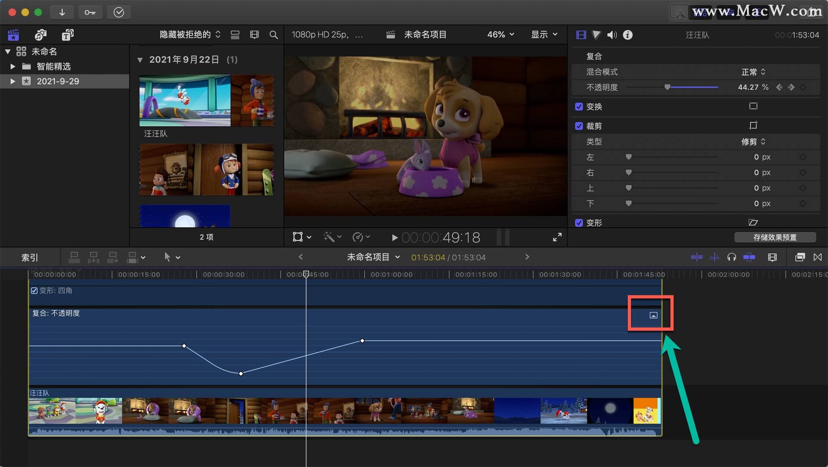Open the keyword editor key icon

tap(90, 12)
